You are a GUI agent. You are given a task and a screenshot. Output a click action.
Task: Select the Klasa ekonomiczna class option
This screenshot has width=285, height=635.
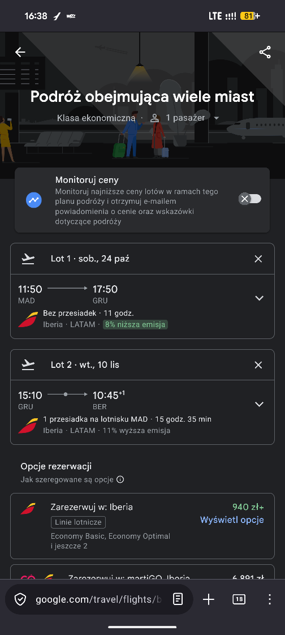pos(96,118)
